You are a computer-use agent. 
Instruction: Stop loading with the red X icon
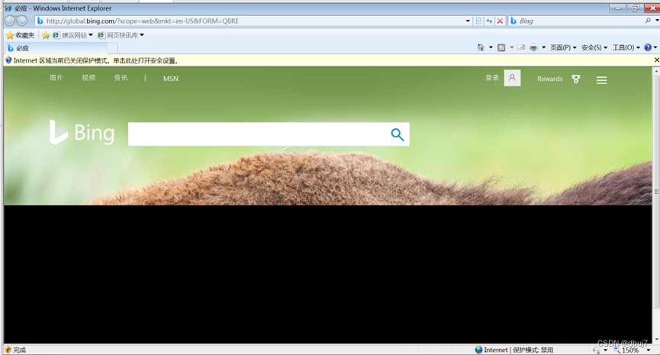pyautogui.click(x=500, y=21)
